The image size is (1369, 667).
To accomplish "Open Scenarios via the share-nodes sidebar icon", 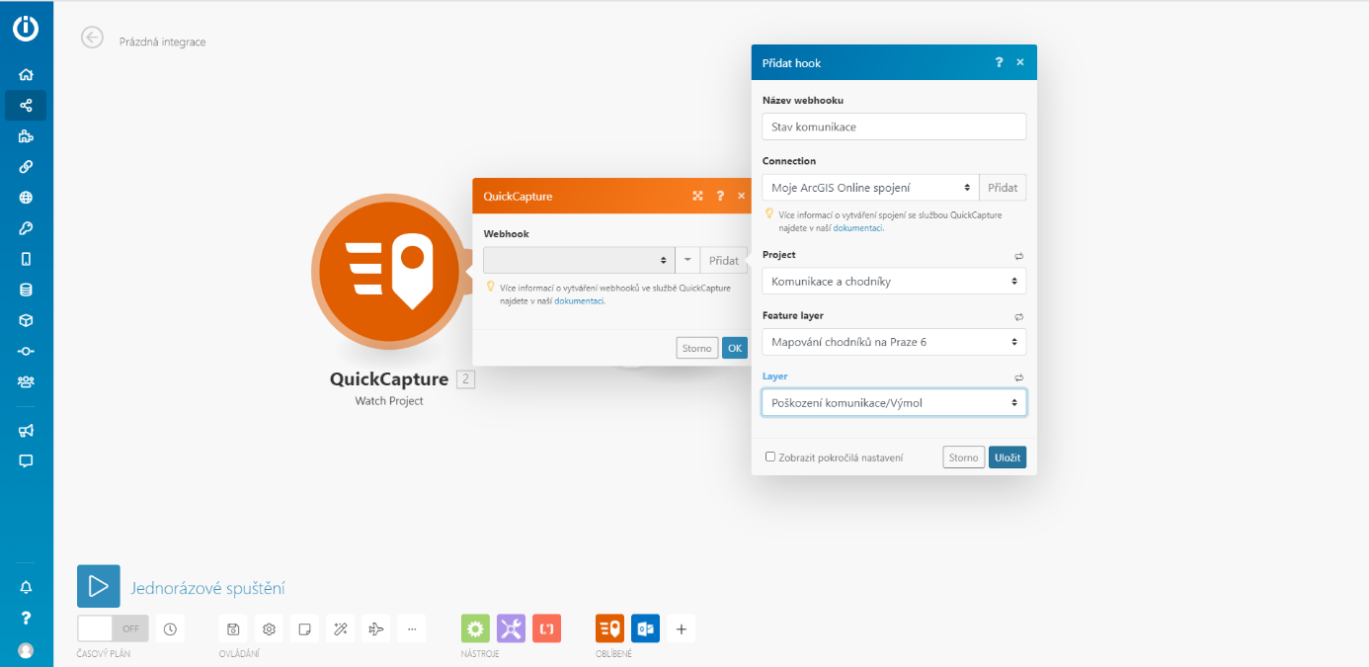I will pos(27,105).
